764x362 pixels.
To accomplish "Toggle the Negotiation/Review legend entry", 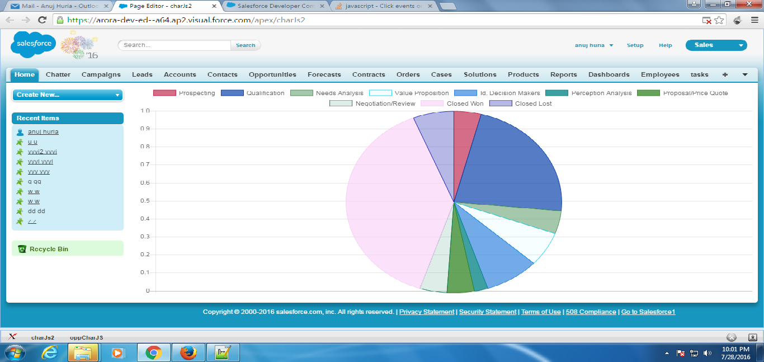I will coord(372,104).
